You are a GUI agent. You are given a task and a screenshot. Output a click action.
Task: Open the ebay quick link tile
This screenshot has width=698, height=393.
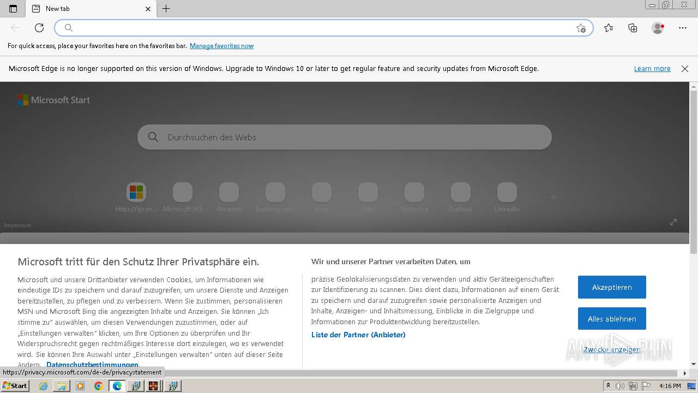click(322, 197)
